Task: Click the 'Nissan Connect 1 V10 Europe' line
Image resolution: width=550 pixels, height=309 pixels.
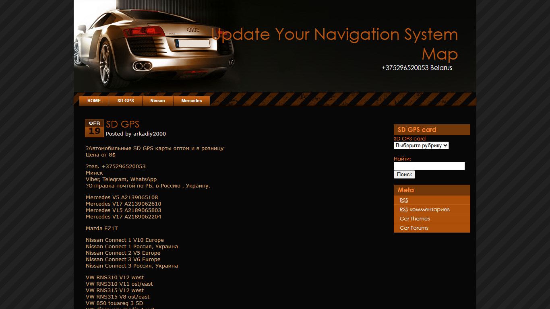Action: coord(125,240)
